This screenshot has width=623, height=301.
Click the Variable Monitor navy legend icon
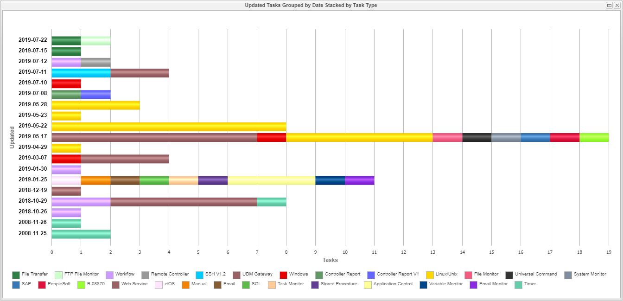424,284
